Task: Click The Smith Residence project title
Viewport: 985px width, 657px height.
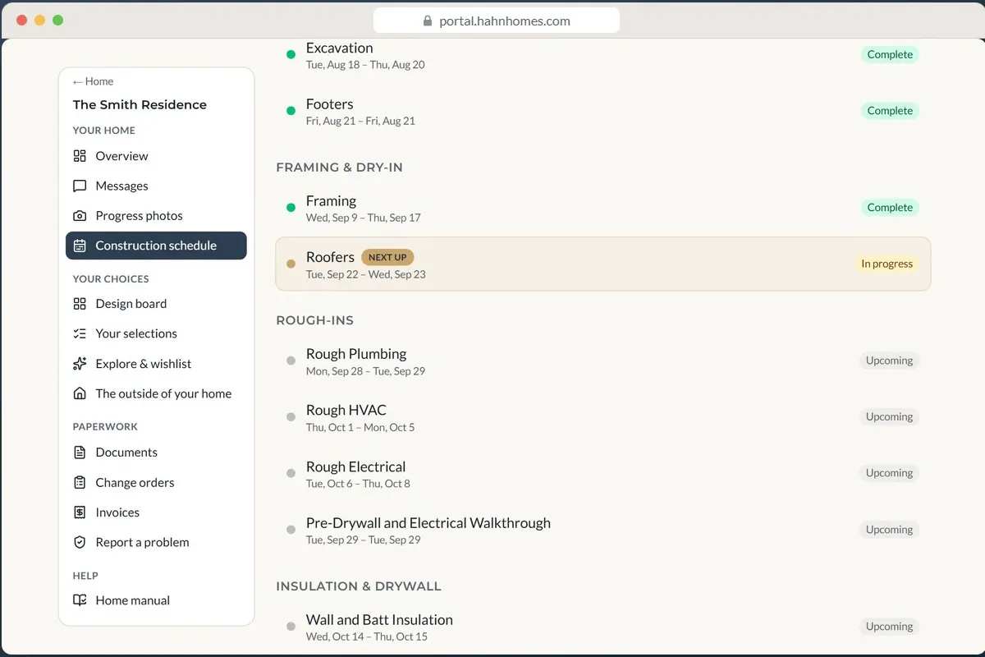Action: pyautogui.click(x=140, y=104)
